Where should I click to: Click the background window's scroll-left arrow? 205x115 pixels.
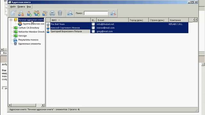click(2, 50)
